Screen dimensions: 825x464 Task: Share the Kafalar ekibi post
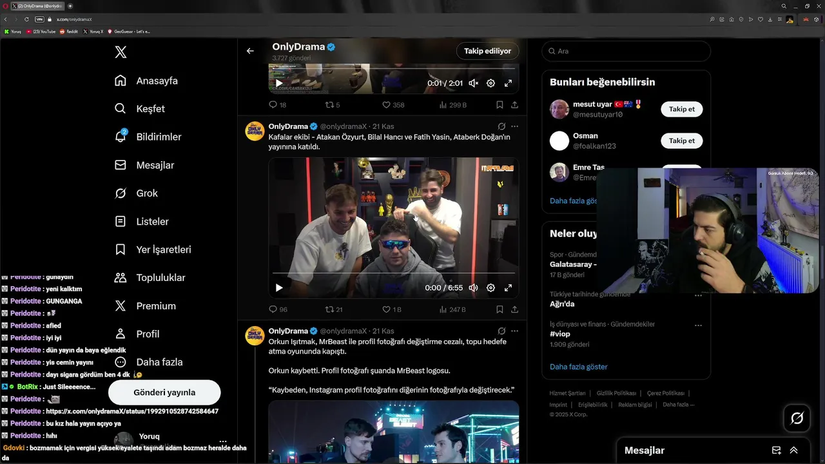click(514, 309)
